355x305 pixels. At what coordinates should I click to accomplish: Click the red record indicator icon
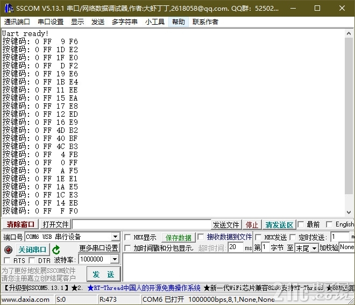tap(9, 250)
